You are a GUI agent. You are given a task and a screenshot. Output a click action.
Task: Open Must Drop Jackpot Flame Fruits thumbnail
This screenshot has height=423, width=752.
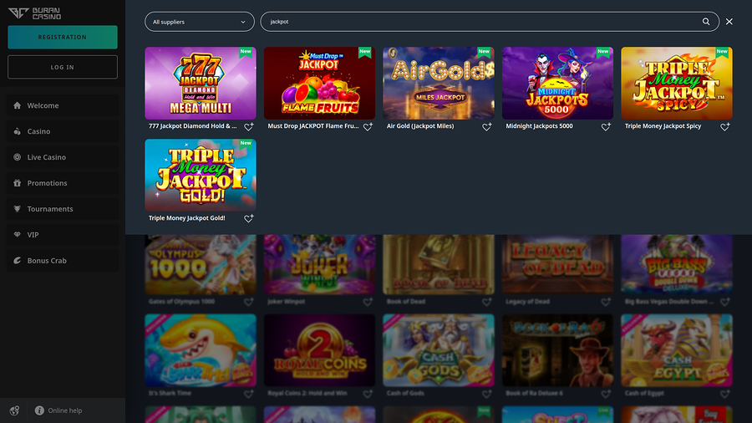319,83
